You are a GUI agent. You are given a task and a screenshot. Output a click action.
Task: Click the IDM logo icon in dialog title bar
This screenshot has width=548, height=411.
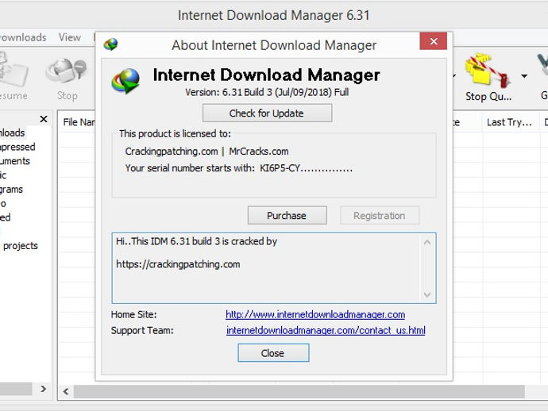[110, 44]
